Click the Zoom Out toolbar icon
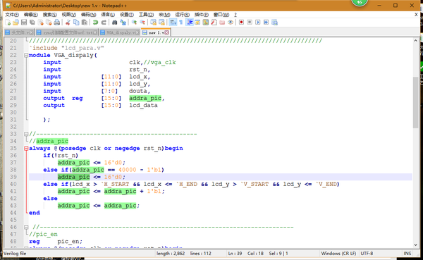This screenshot has width=423, height=260. click(142, 23)
